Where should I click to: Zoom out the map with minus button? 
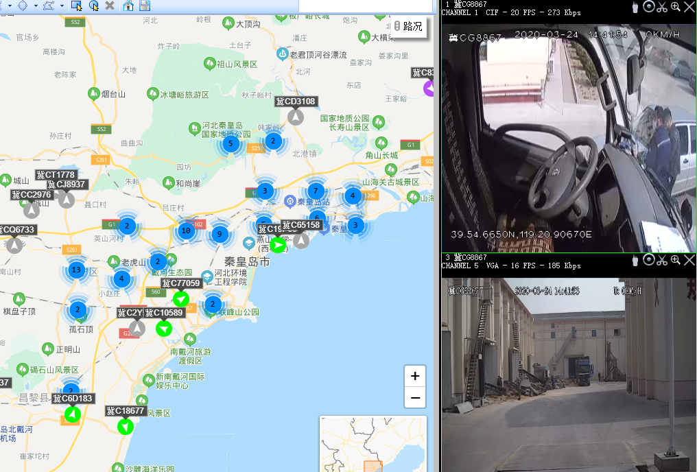415,397
